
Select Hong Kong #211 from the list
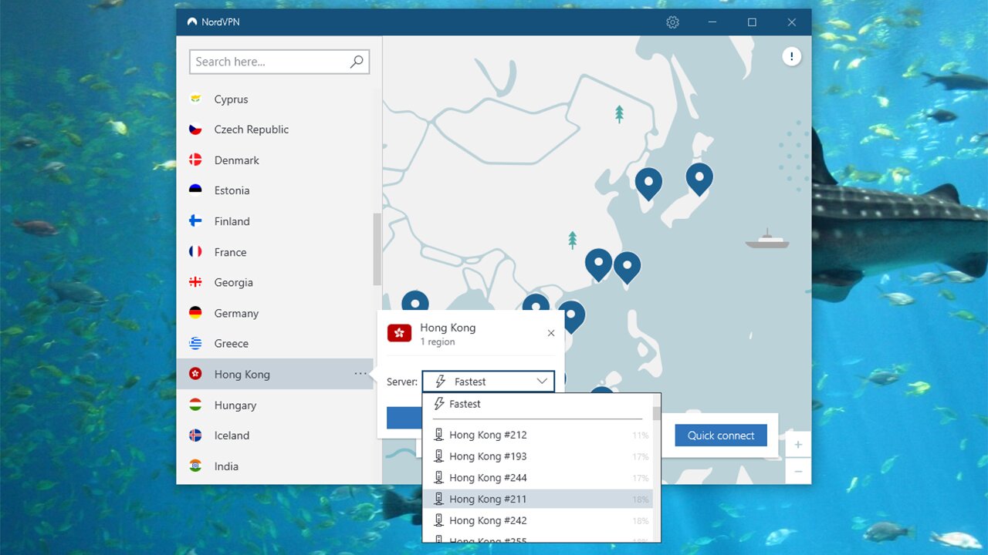click(x=488, y=499)
